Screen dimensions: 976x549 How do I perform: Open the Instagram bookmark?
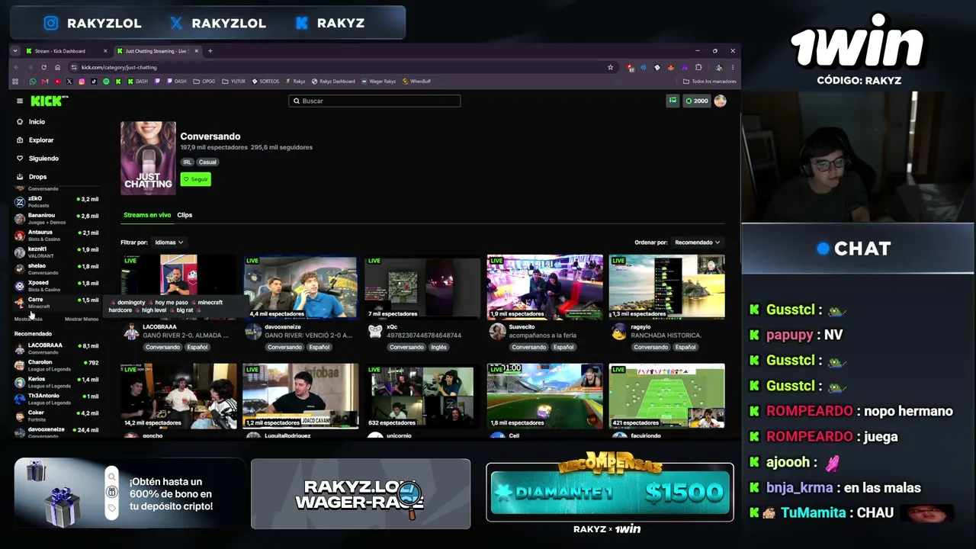point(82,82)
